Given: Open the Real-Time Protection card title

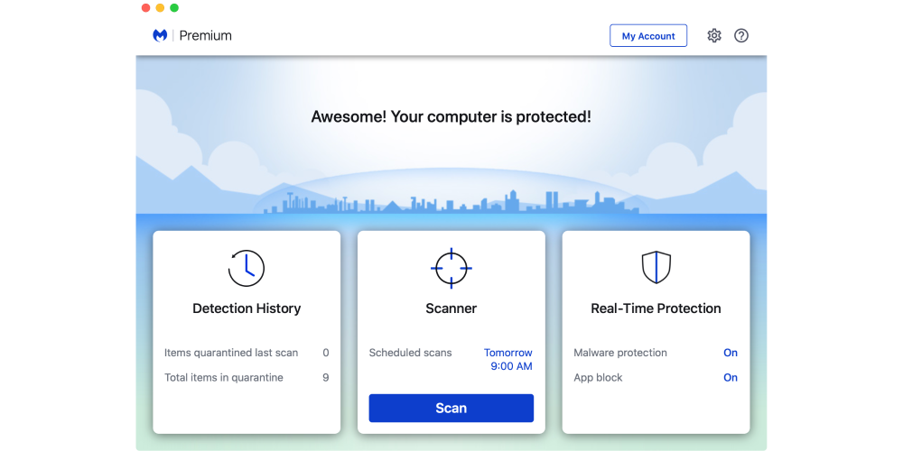Looking at the screenshot, I should pos(656,308).
